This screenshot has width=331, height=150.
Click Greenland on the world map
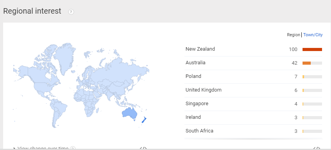pos(64,56)
